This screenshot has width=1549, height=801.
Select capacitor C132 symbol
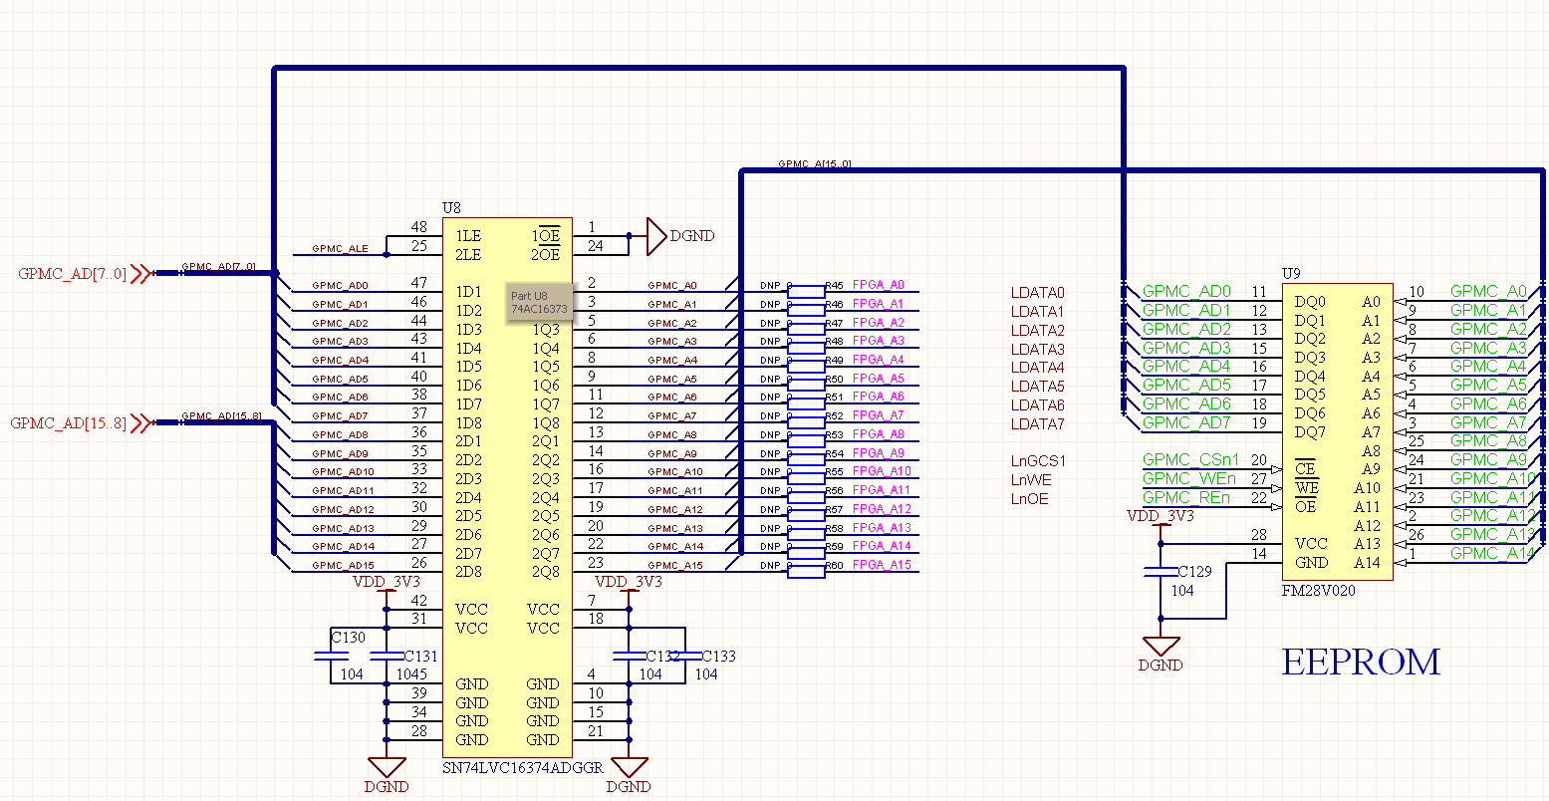tap(629, 656)
